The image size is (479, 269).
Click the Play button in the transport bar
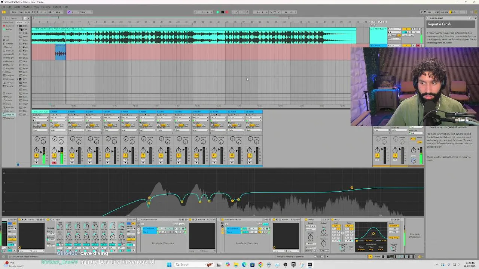(x=218, y=12)
